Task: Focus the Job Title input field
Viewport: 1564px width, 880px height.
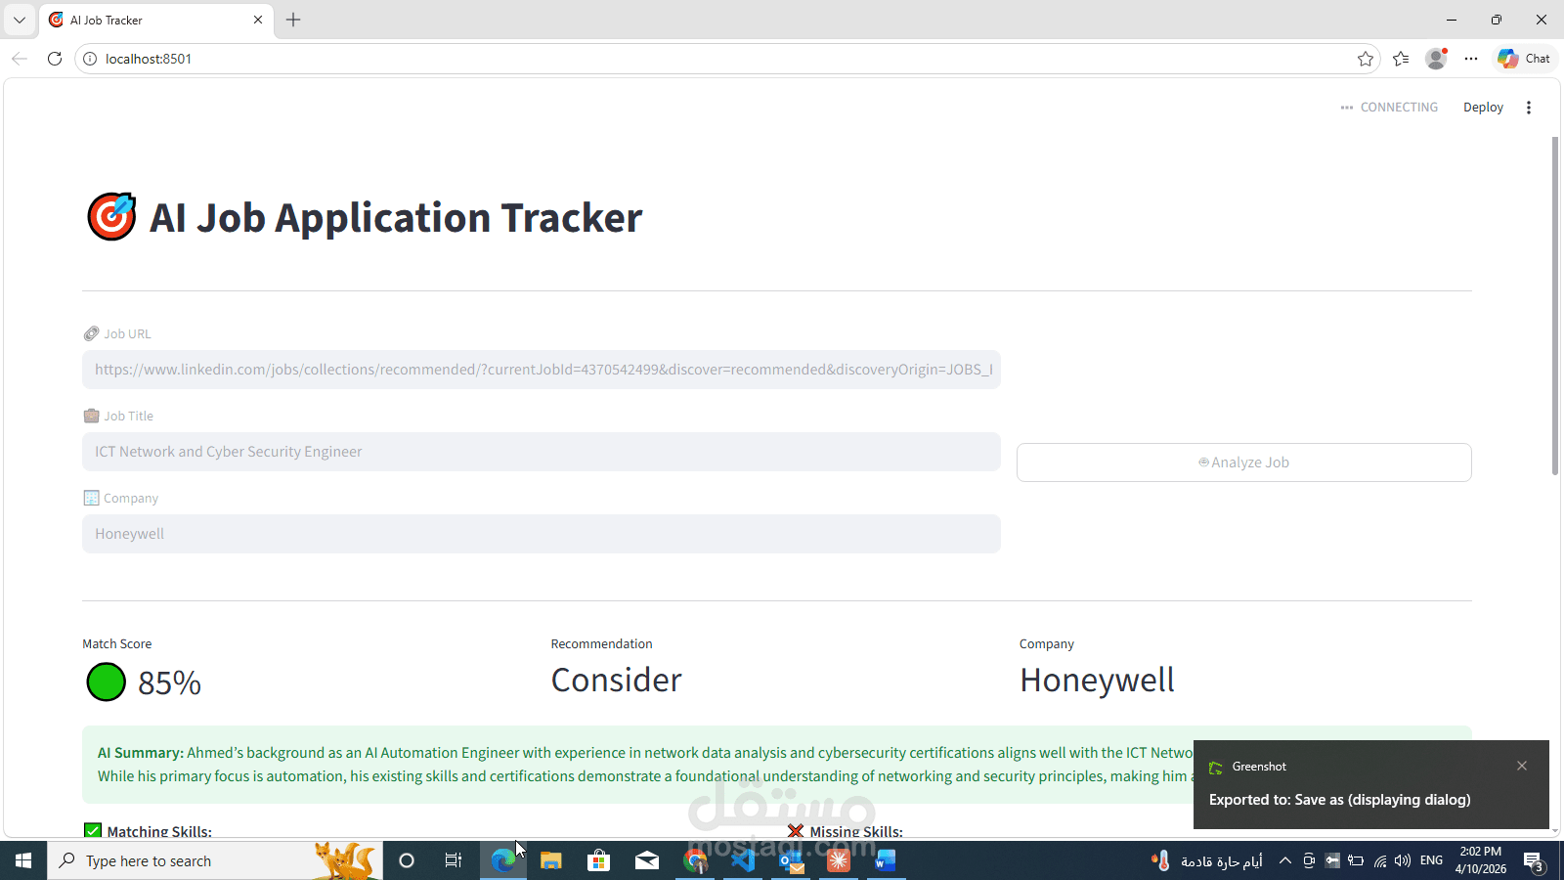Action: (x=542, y=452)
